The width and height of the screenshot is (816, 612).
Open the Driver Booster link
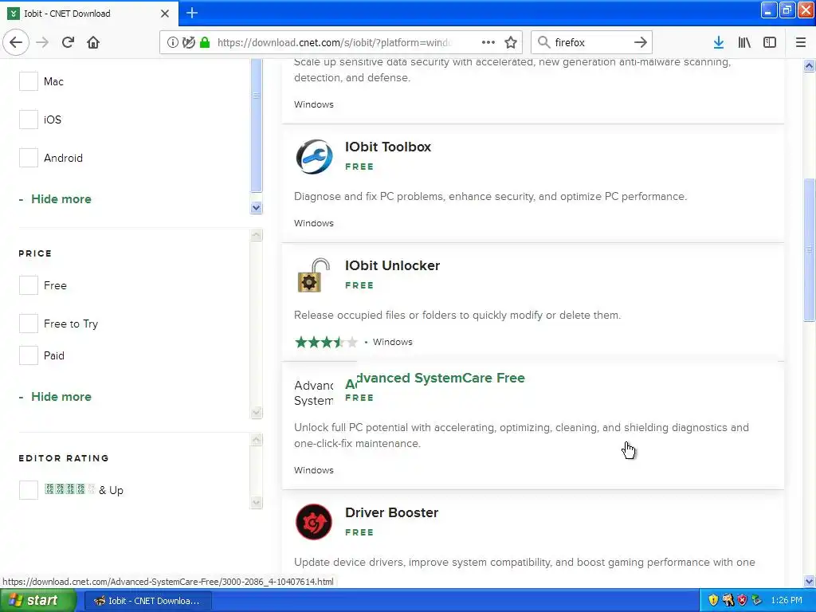[x=391, y=512]
